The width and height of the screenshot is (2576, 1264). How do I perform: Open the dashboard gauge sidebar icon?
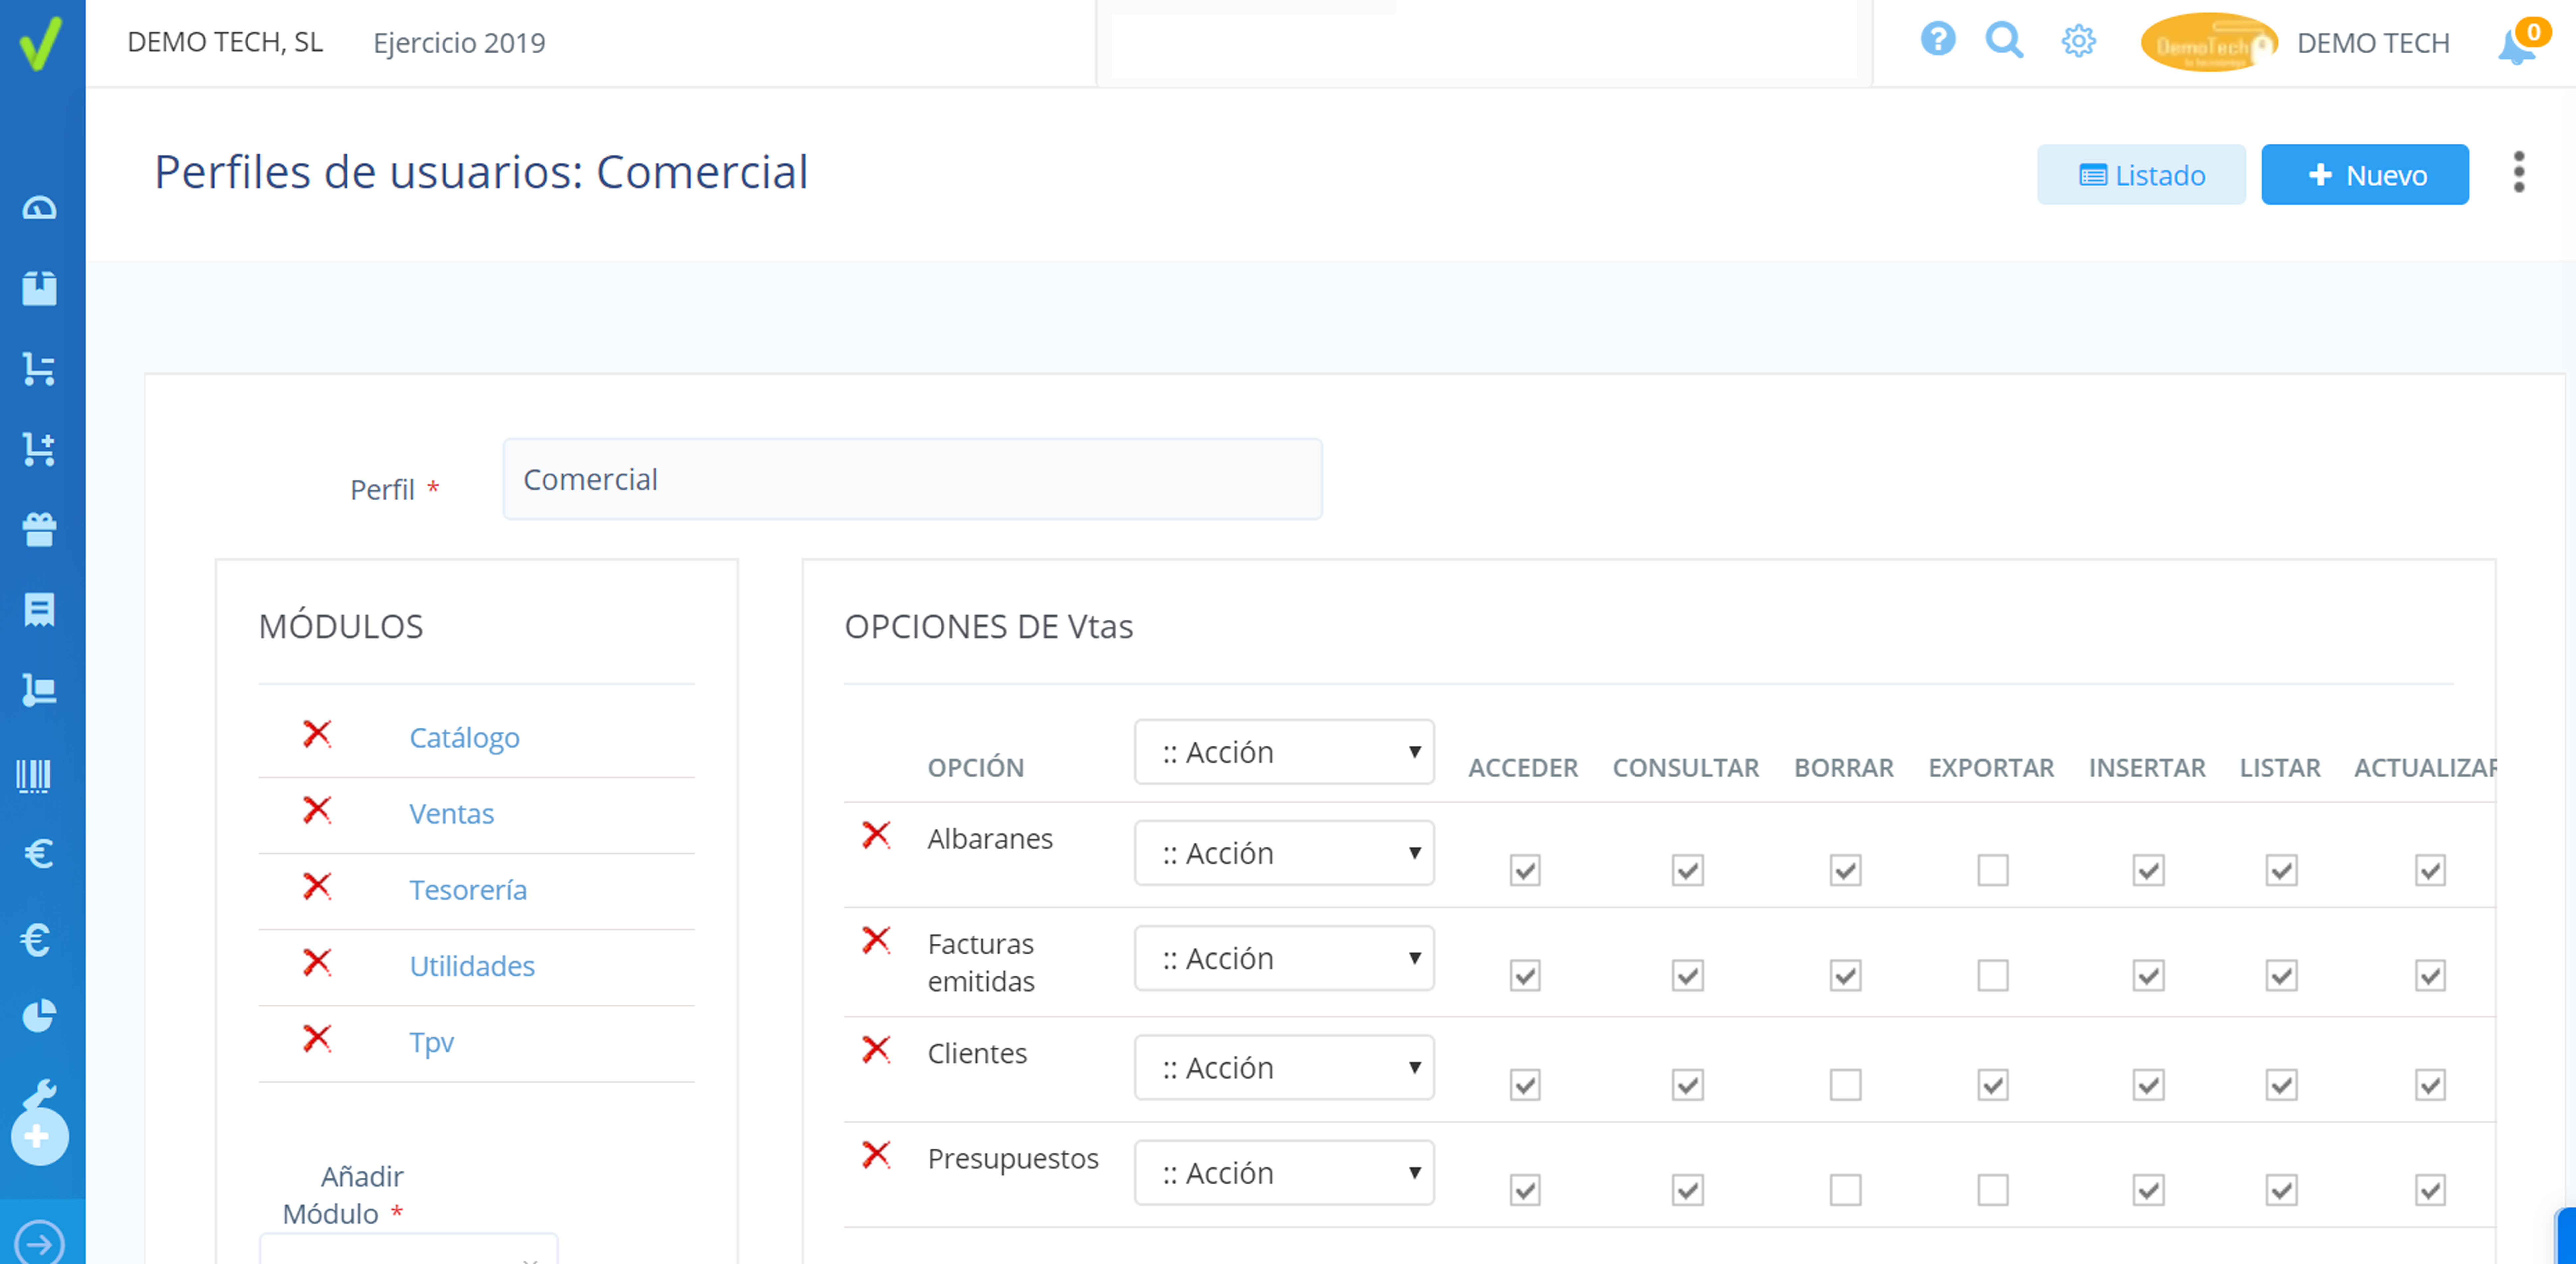click(39, 208)
